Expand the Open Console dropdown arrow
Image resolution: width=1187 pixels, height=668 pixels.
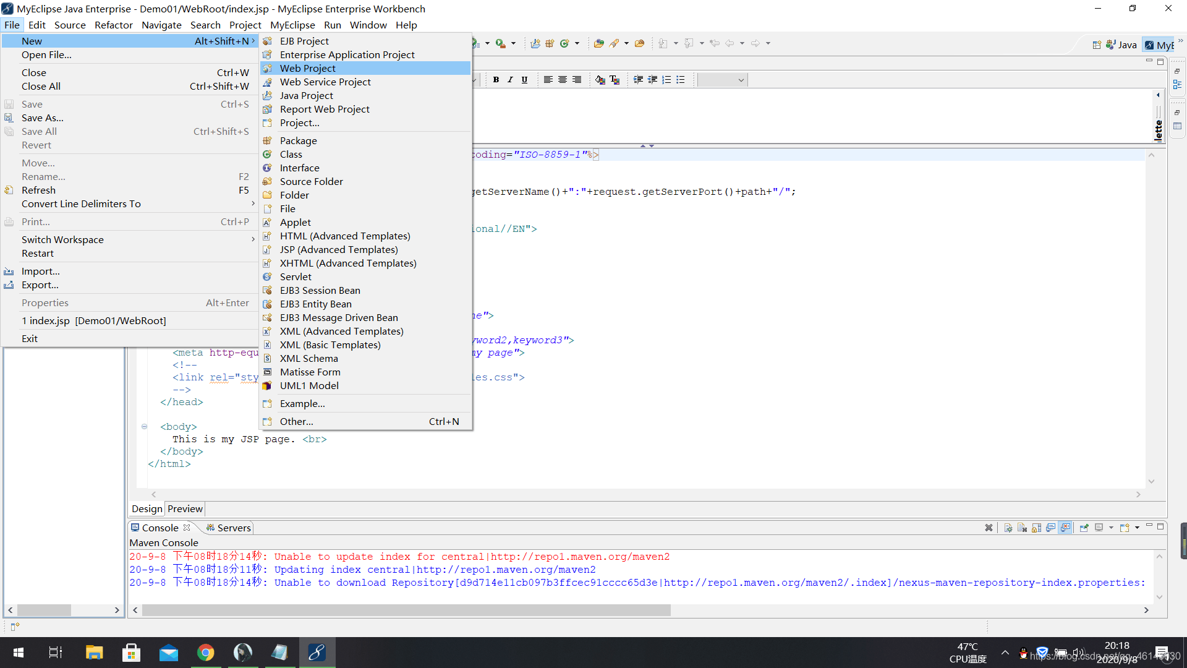tap(1137, 528)
